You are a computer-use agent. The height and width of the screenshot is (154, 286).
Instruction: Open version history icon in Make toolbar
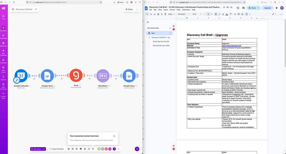click(93, 149)
